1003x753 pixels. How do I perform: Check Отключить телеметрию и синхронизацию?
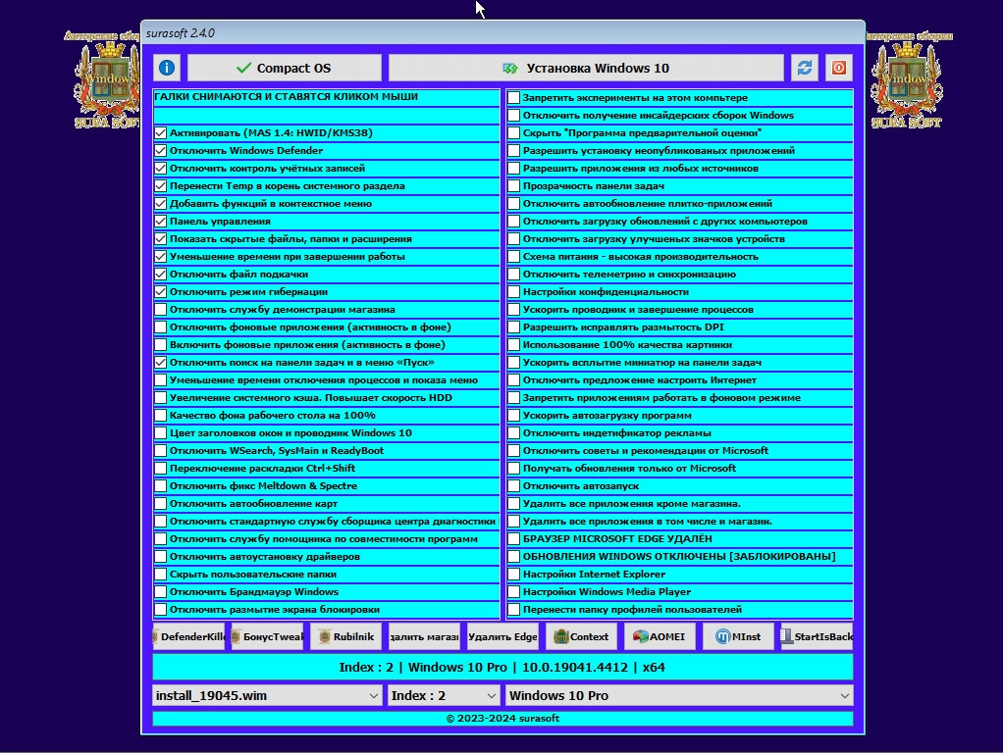pyautogui.click(x=513, y=275)
